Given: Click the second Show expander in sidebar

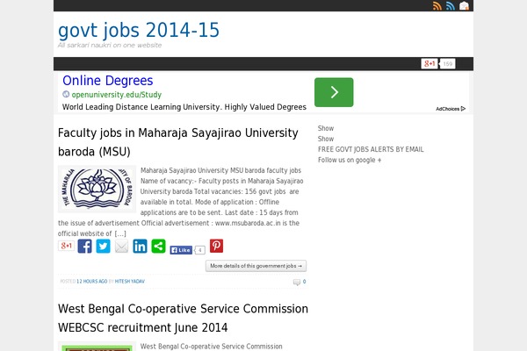Looking at the screenshot, I should (x=326, y=139).
